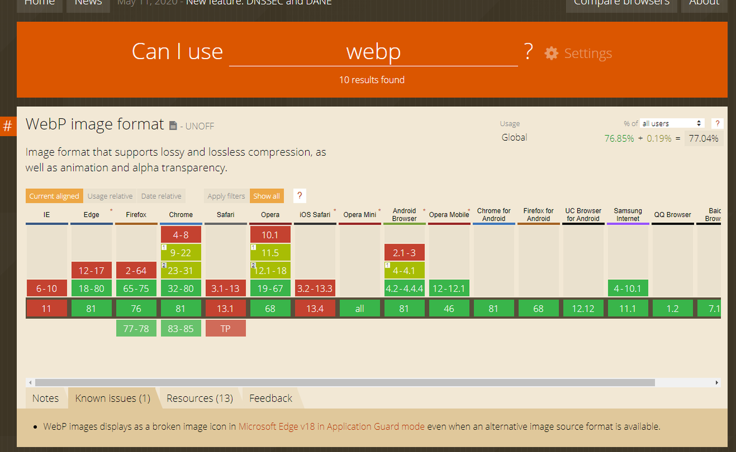Click the Chrome 9-22 cell
Viewport: 736px width, 452px height.
tap(181, 252)
